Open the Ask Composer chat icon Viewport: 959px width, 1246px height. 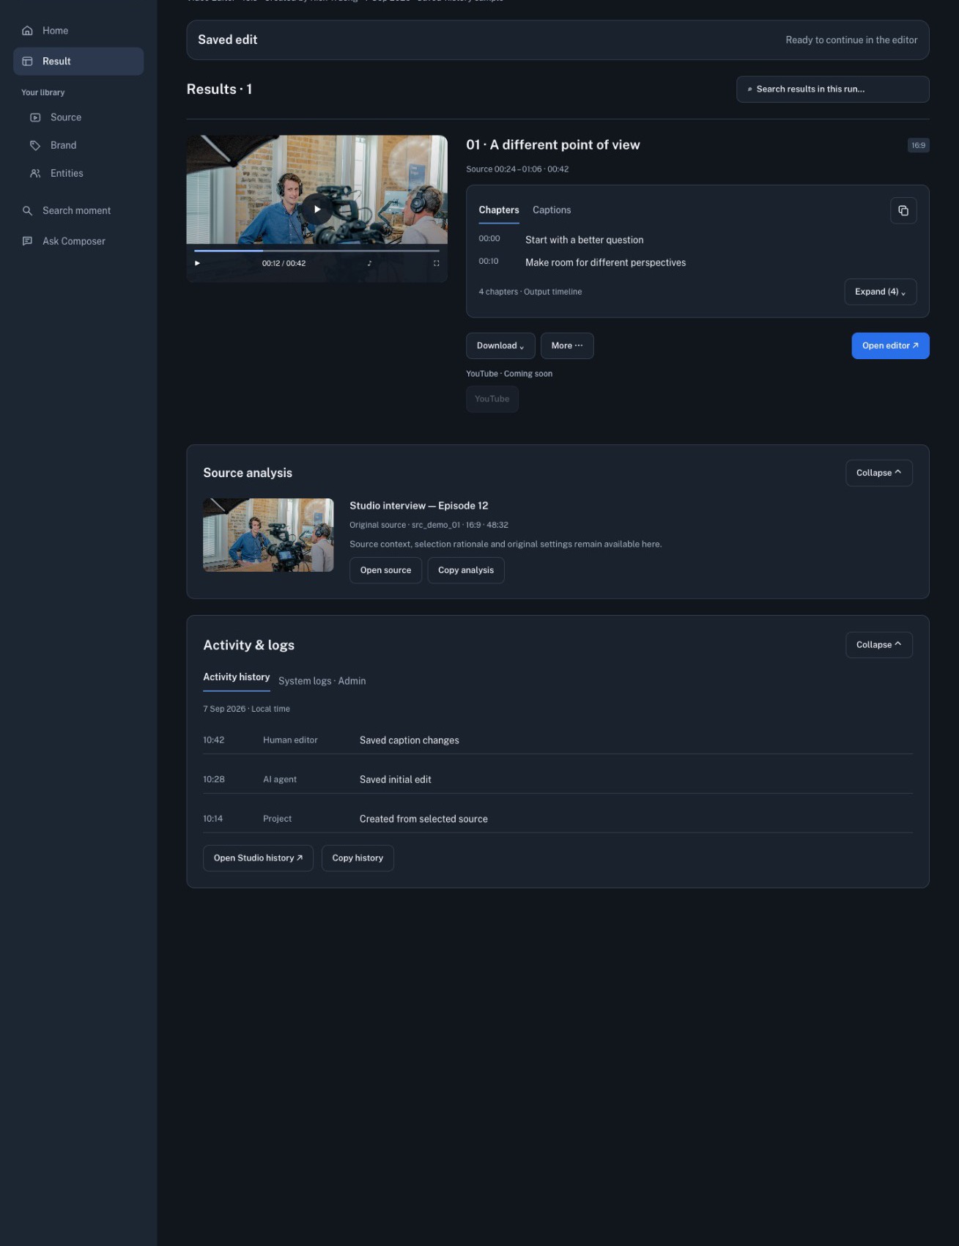coord(28,241)
